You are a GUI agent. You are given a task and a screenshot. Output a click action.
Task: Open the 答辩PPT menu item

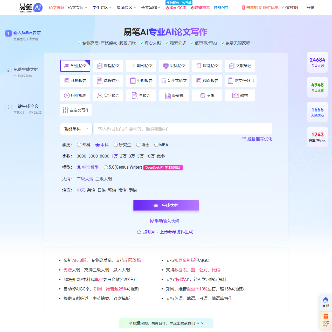221,8
